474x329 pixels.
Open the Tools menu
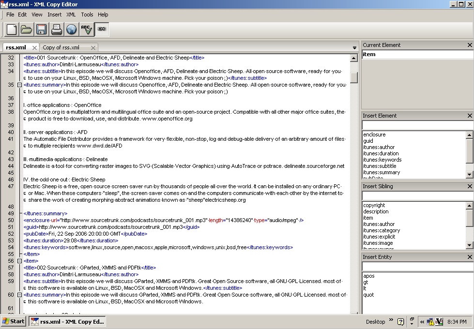(x=87, y=15)
